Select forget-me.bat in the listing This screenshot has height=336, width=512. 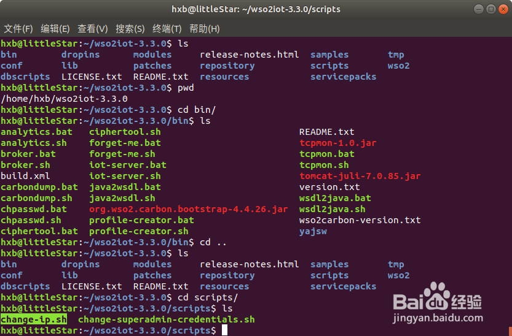click(x=125, y=143)
